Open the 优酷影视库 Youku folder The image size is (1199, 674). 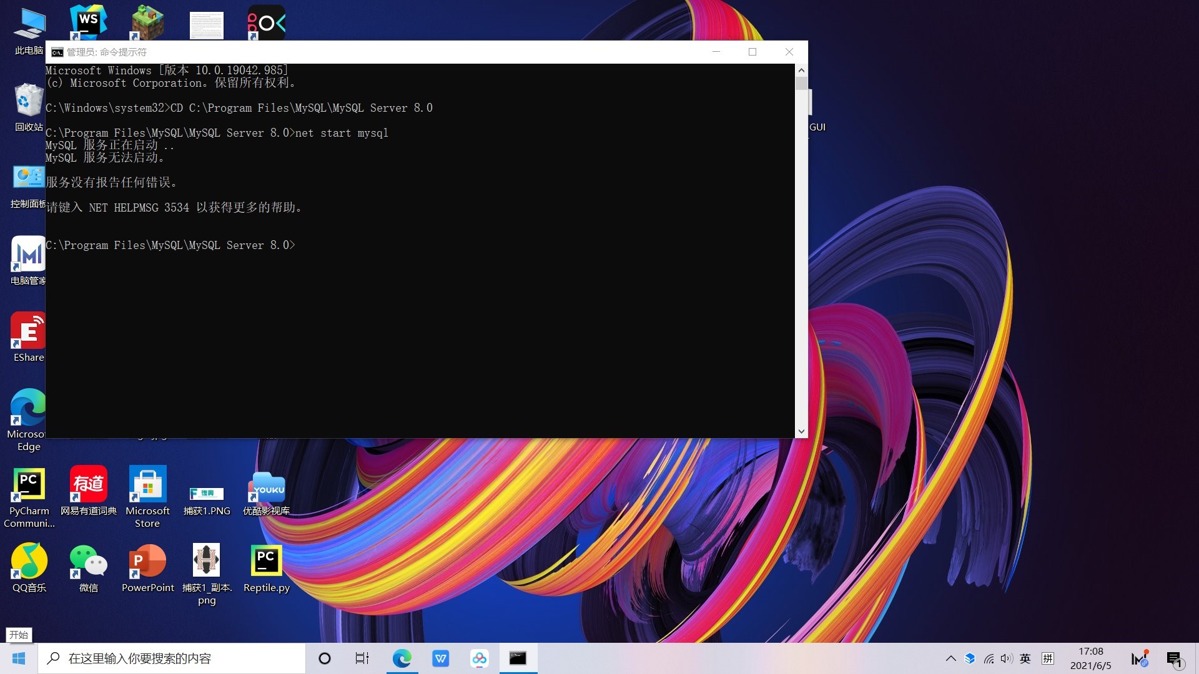(266, 494)
